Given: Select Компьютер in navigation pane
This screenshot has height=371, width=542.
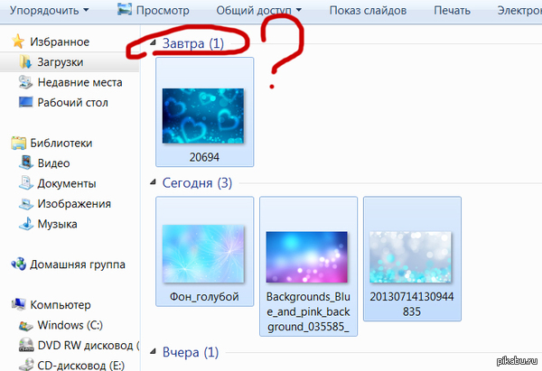Looking at the screenshot, I should click(x=61, y=305).
